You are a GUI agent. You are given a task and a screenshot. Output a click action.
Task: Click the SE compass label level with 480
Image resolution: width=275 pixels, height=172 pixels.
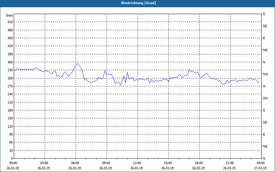tap(265, 26)
